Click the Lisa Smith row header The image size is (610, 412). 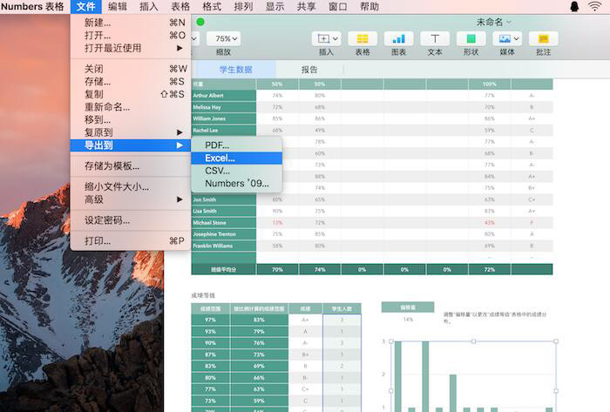click(x=224, y=211)
